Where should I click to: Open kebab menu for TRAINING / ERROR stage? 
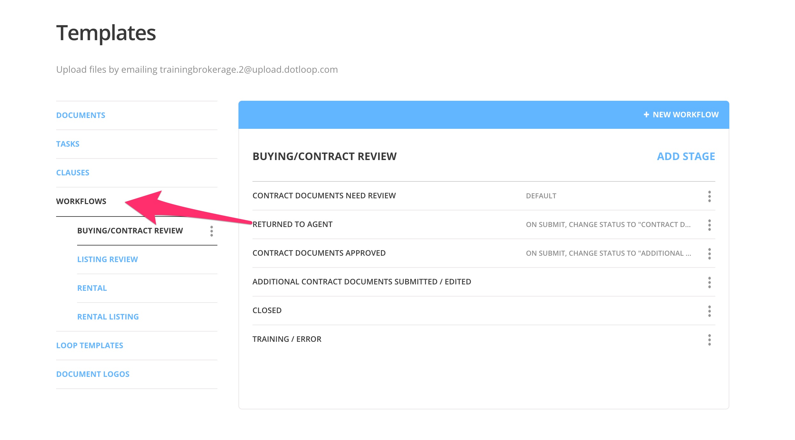[709, 341]
